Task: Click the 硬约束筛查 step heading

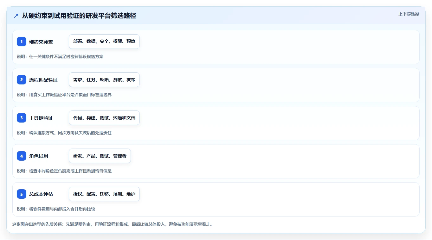Action: pos(41,42)
